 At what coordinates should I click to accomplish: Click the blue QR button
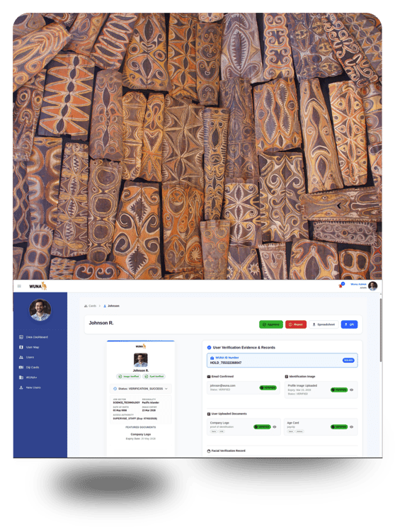(349, 324)
